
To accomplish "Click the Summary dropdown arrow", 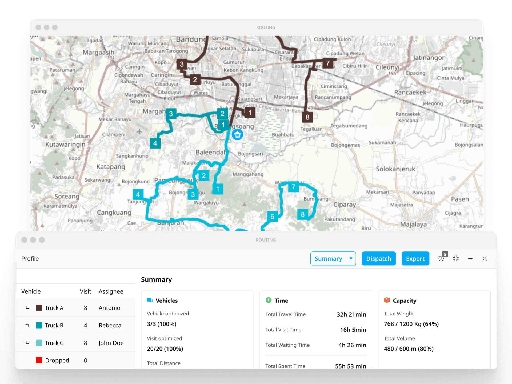I will pos(351,258).
